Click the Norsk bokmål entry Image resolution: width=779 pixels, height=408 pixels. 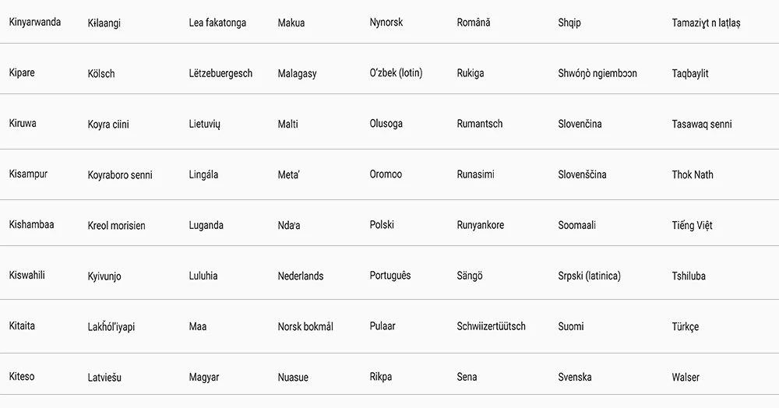pos(305,326)
